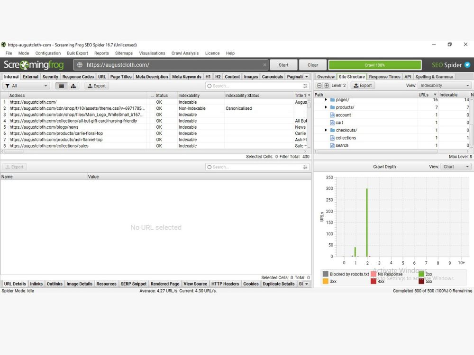Open the Crawl Analysis menu

coord(185,53)
